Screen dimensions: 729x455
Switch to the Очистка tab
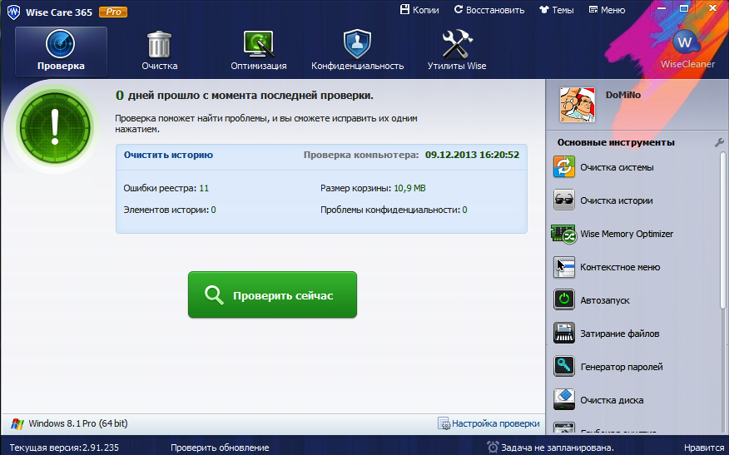(159, 51)
